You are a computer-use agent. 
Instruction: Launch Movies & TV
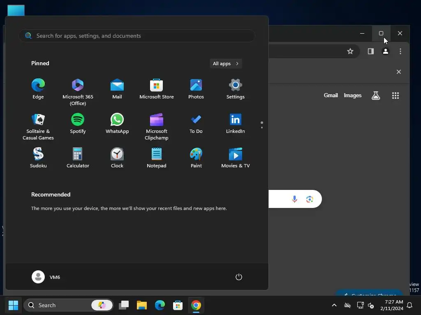236,158
